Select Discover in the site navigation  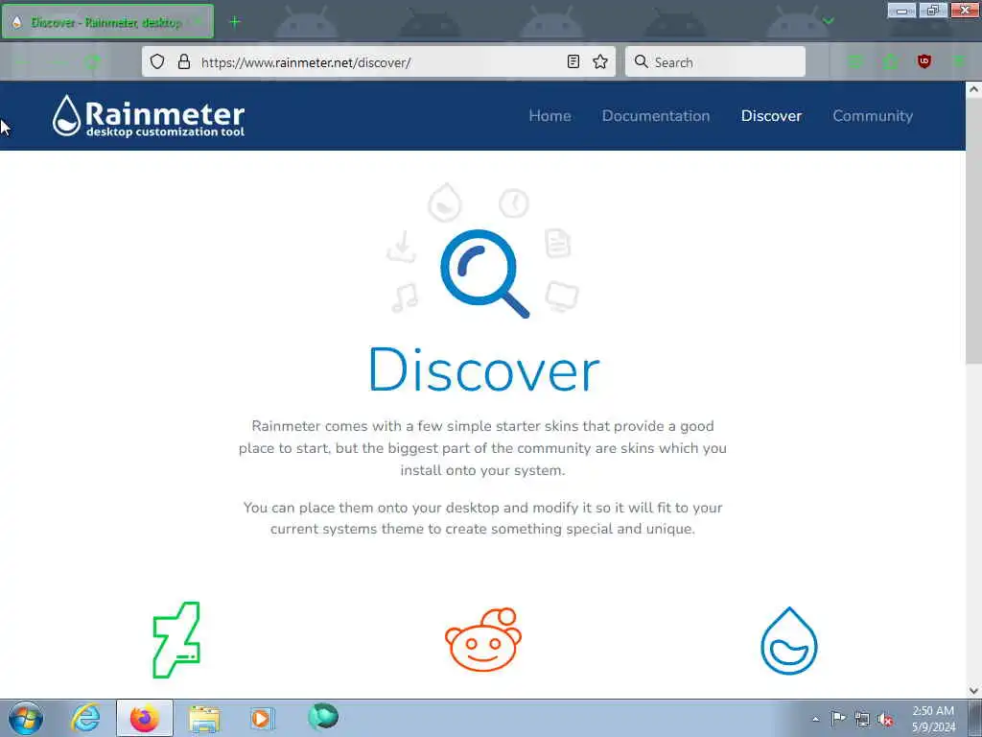pos(771,116)
